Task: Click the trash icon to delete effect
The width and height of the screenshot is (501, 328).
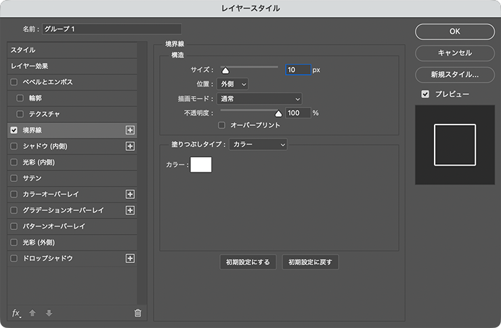Action: (138, 312)
